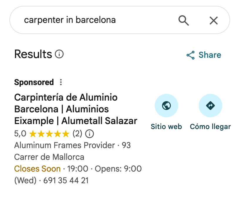Click the (2) reviews count
This screenshot has width=236, height=200.
click(77, 134)
